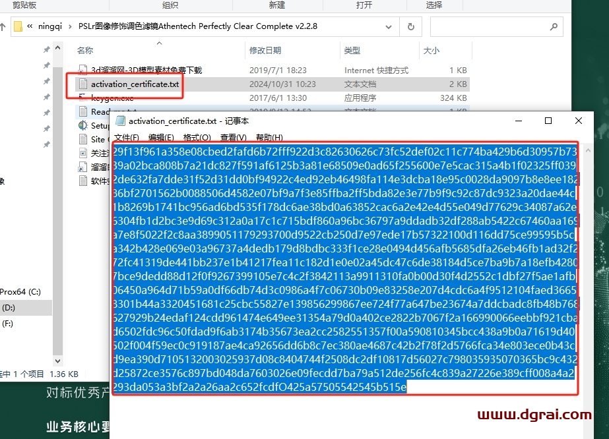Screen dimensions: 609x439
Task: Click last quick access pin icon
Action: [x=46, y=144]
